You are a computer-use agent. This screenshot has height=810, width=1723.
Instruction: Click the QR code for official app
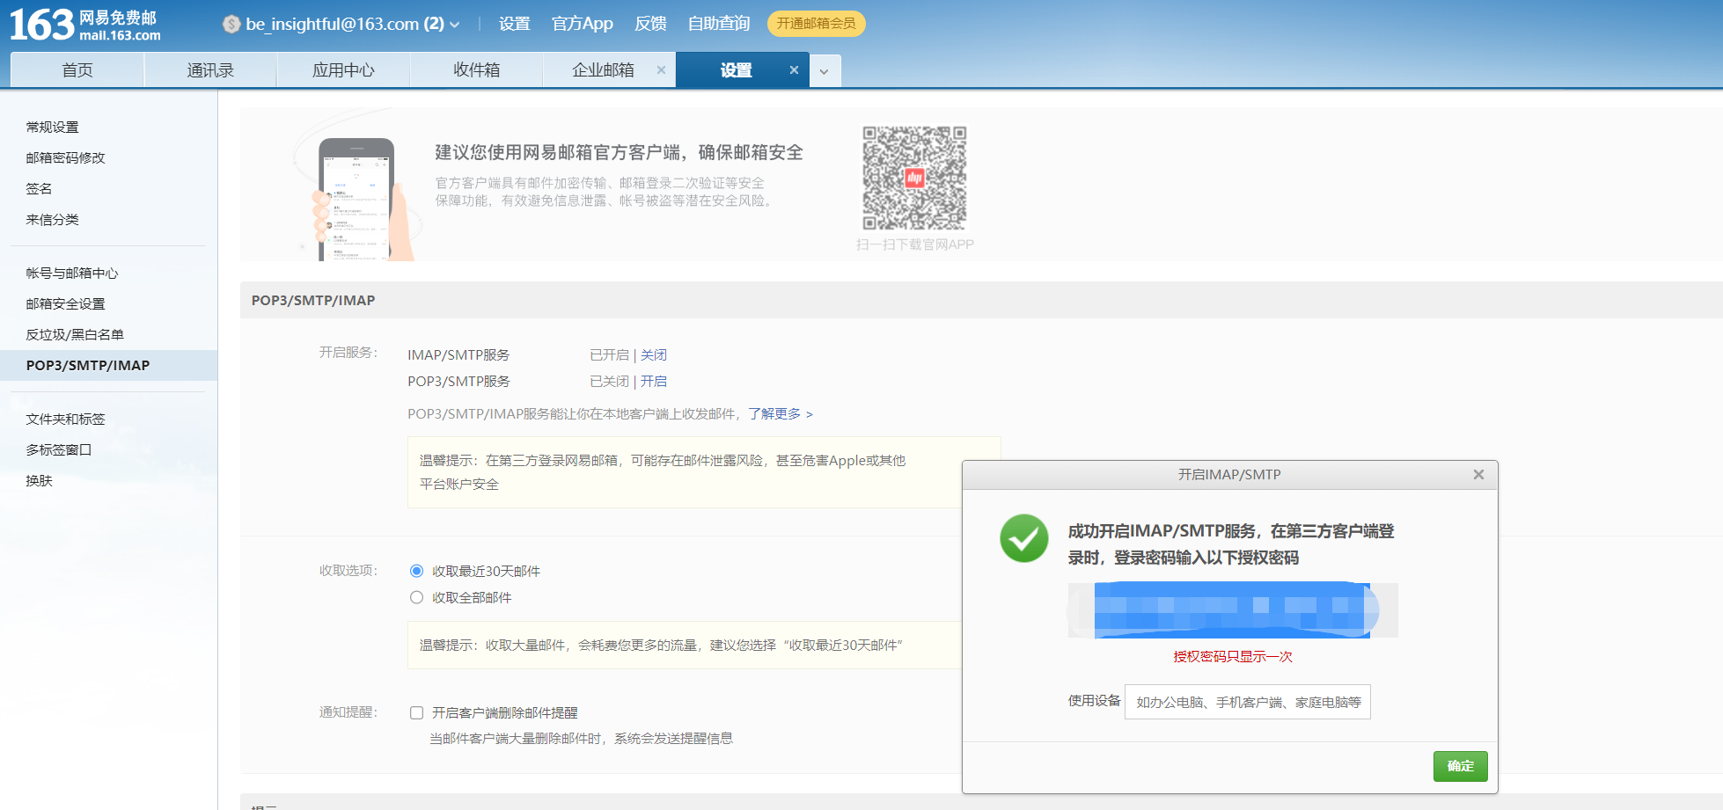click(914, 179)
